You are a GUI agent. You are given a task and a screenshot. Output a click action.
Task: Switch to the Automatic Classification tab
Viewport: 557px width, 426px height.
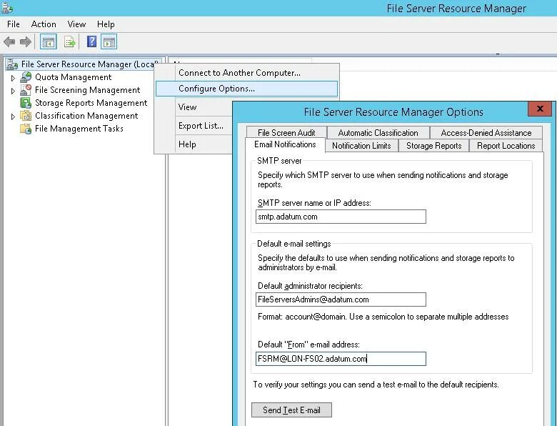tap(378, 133)
